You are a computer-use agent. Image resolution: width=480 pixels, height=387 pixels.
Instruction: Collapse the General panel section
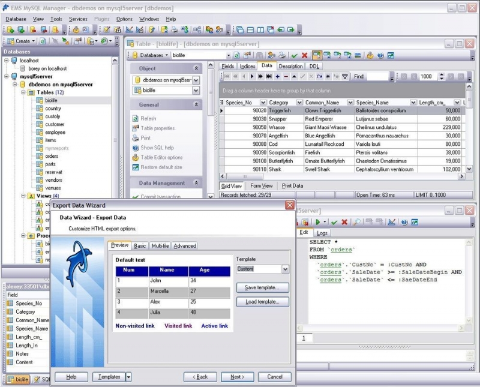pos(196,105)
